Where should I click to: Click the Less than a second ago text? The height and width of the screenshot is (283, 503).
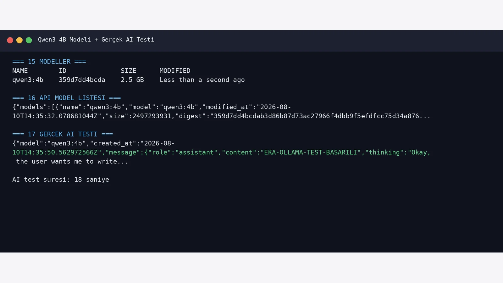pyautogui.click(x=202, y=80)
